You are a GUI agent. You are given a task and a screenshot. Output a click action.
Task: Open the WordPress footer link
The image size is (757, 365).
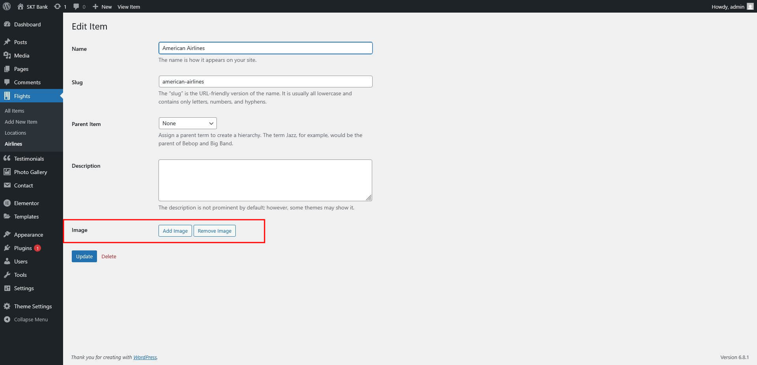click(x=145, y=357)
